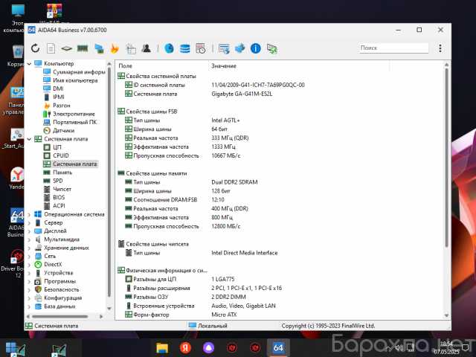476x357 pixels.
Task: Click the blue pie chart toolbar icon
Action: (169, 48)
